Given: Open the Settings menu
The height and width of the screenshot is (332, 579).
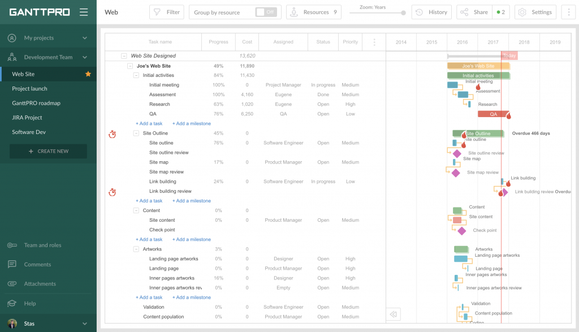Looking at the screenshot, I should click(535, 11).
